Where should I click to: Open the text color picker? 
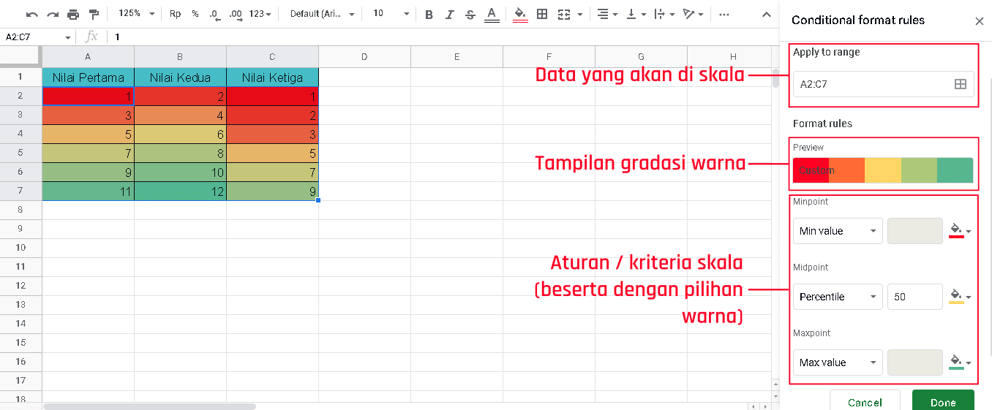tap(492, 14)
